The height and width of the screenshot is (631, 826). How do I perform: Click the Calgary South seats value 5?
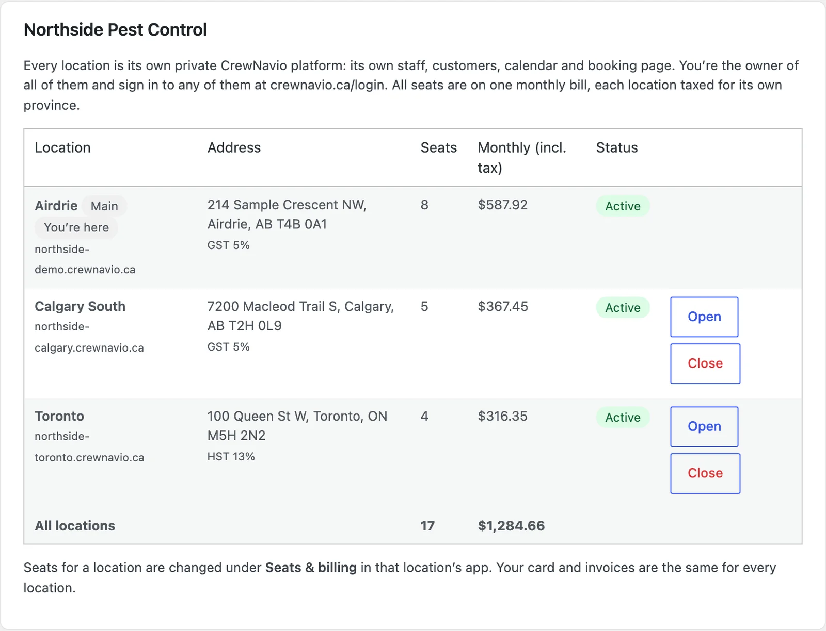[424, 306]
